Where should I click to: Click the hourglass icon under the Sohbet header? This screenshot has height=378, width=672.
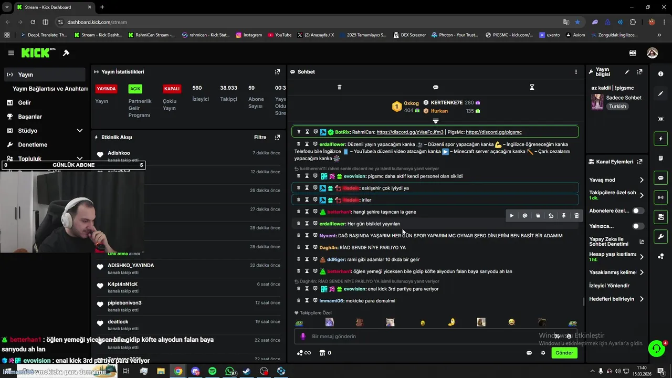click(x=532, y=87)
